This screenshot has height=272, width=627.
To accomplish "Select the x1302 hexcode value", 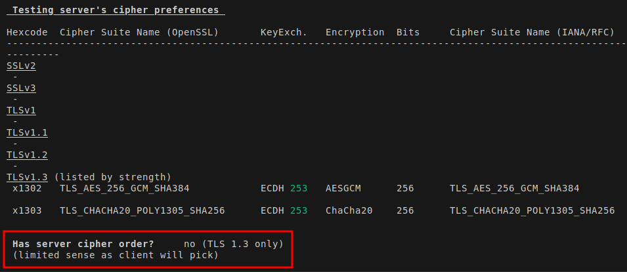I will tap(27, 188).
